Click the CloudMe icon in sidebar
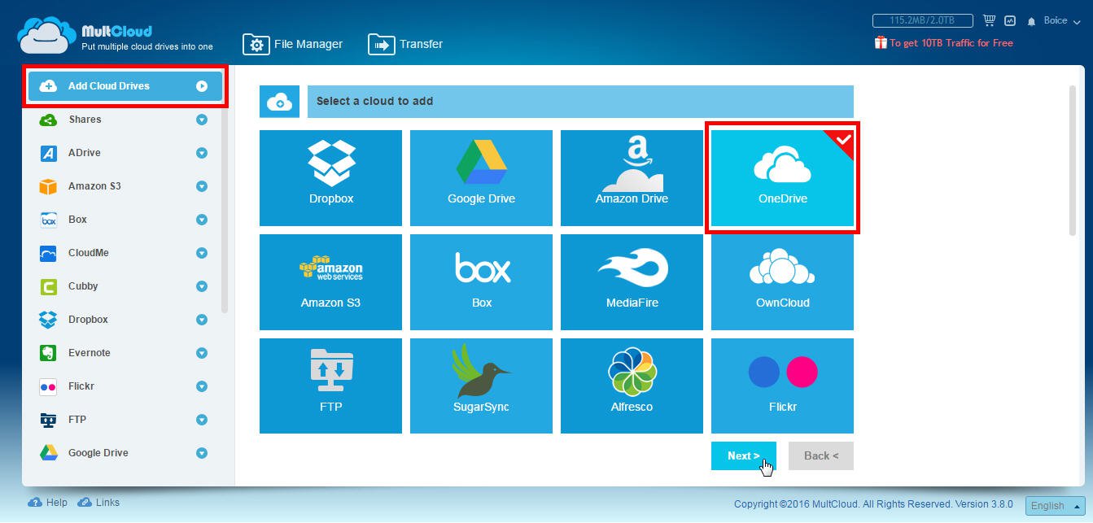 click(x=48, y=253)
